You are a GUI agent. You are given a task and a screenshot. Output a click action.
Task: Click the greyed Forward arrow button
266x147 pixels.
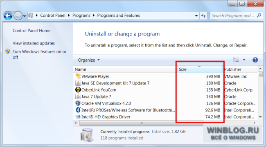18,16
